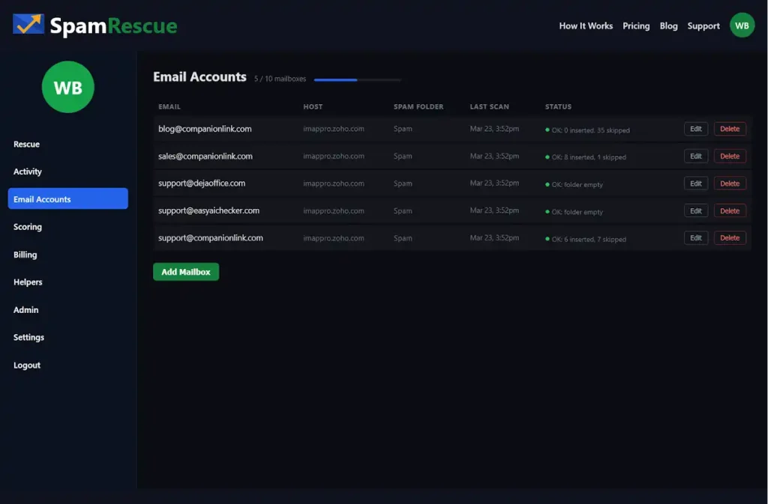The image size is (768, 504).
Task: Edit the support@dejaoffice.com mailbox
Action: tap(695, 183)
